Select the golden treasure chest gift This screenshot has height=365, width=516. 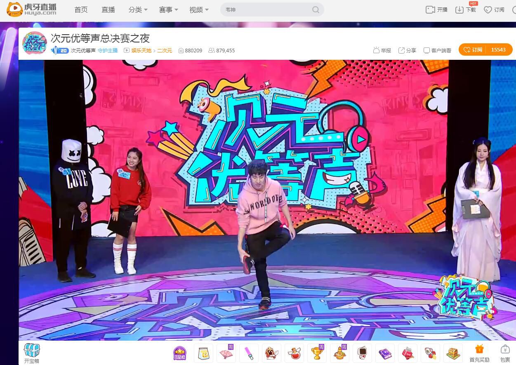coord(453,353)
